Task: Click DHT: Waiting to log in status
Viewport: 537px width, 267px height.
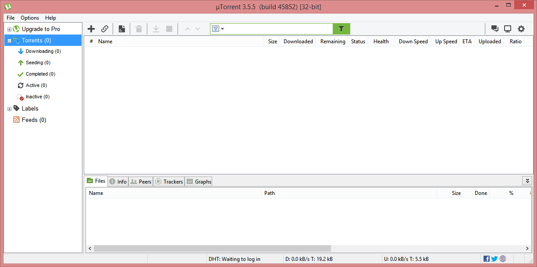Action: [235, 259]
